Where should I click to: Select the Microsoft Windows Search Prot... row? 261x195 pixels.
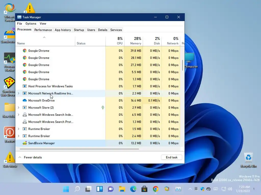click(98, 122)
